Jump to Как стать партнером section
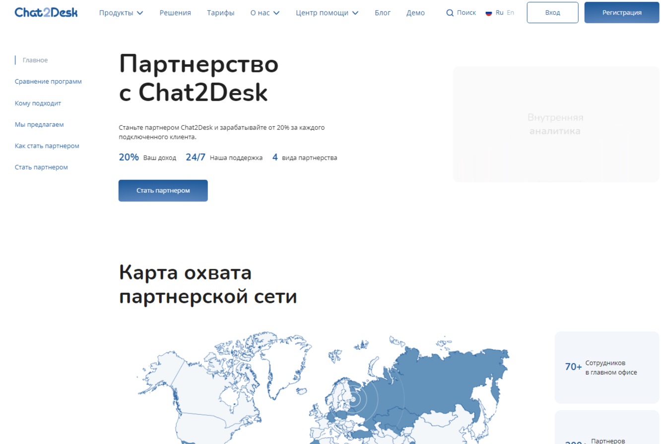This screenshot has width=661, height=444. coord(47,146)
